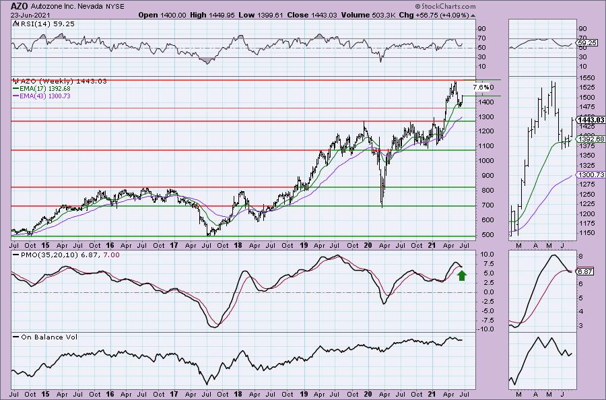Screen dimensions: 606x400
Task: Click the 'Open 1400.00' value
Action: click(162, 15)
